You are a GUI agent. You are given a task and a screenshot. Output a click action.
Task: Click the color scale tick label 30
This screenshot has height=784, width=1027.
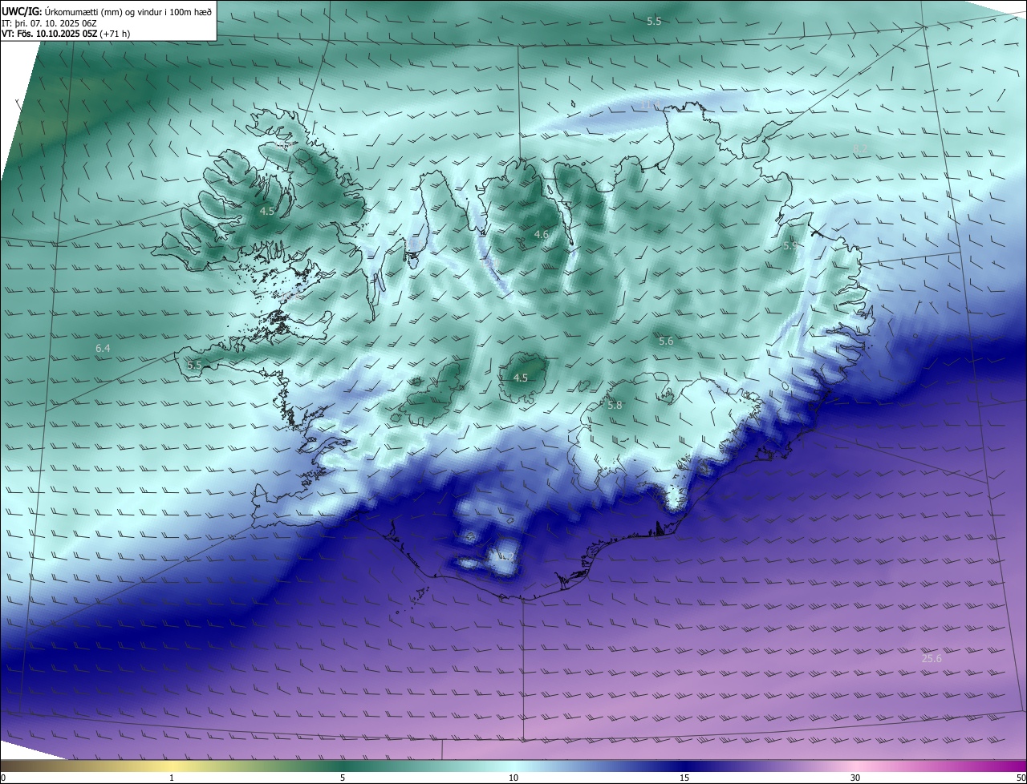pos(855,778)
